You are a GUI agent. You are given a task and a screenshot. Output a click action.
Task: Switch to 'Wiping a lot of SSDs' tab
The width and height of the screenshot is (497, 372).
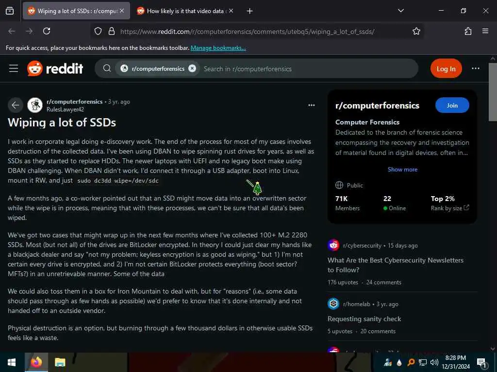(x=76, y=11)
